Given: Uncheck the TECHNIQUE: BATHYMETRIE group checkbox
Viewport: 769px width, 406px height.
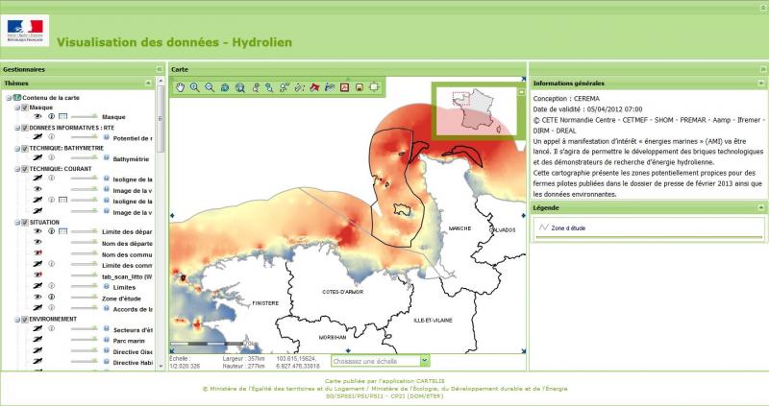Looking at the screenshot, I should pos(25,148).
